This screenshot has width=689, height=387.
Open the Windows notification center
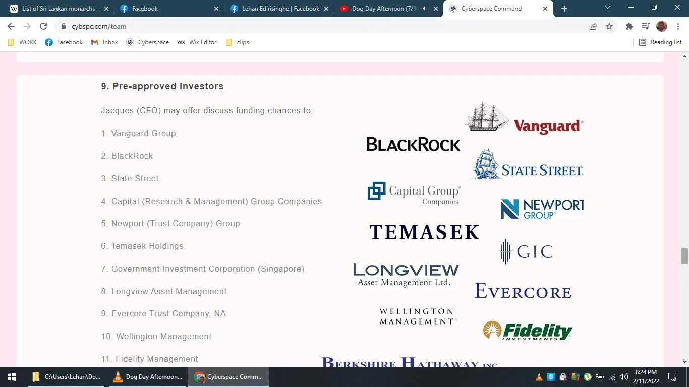coord(672,377)
